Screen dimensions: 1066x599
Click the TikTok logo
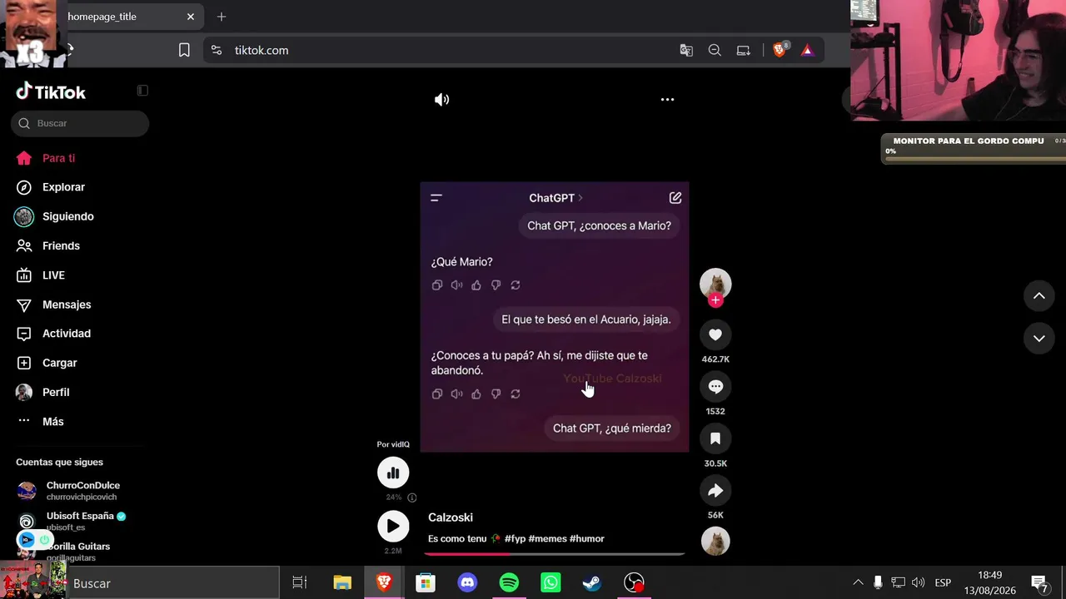coord(51,92)
